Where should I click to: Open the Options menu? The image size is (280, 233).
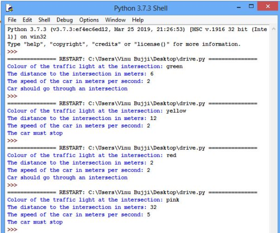point(89,20)
